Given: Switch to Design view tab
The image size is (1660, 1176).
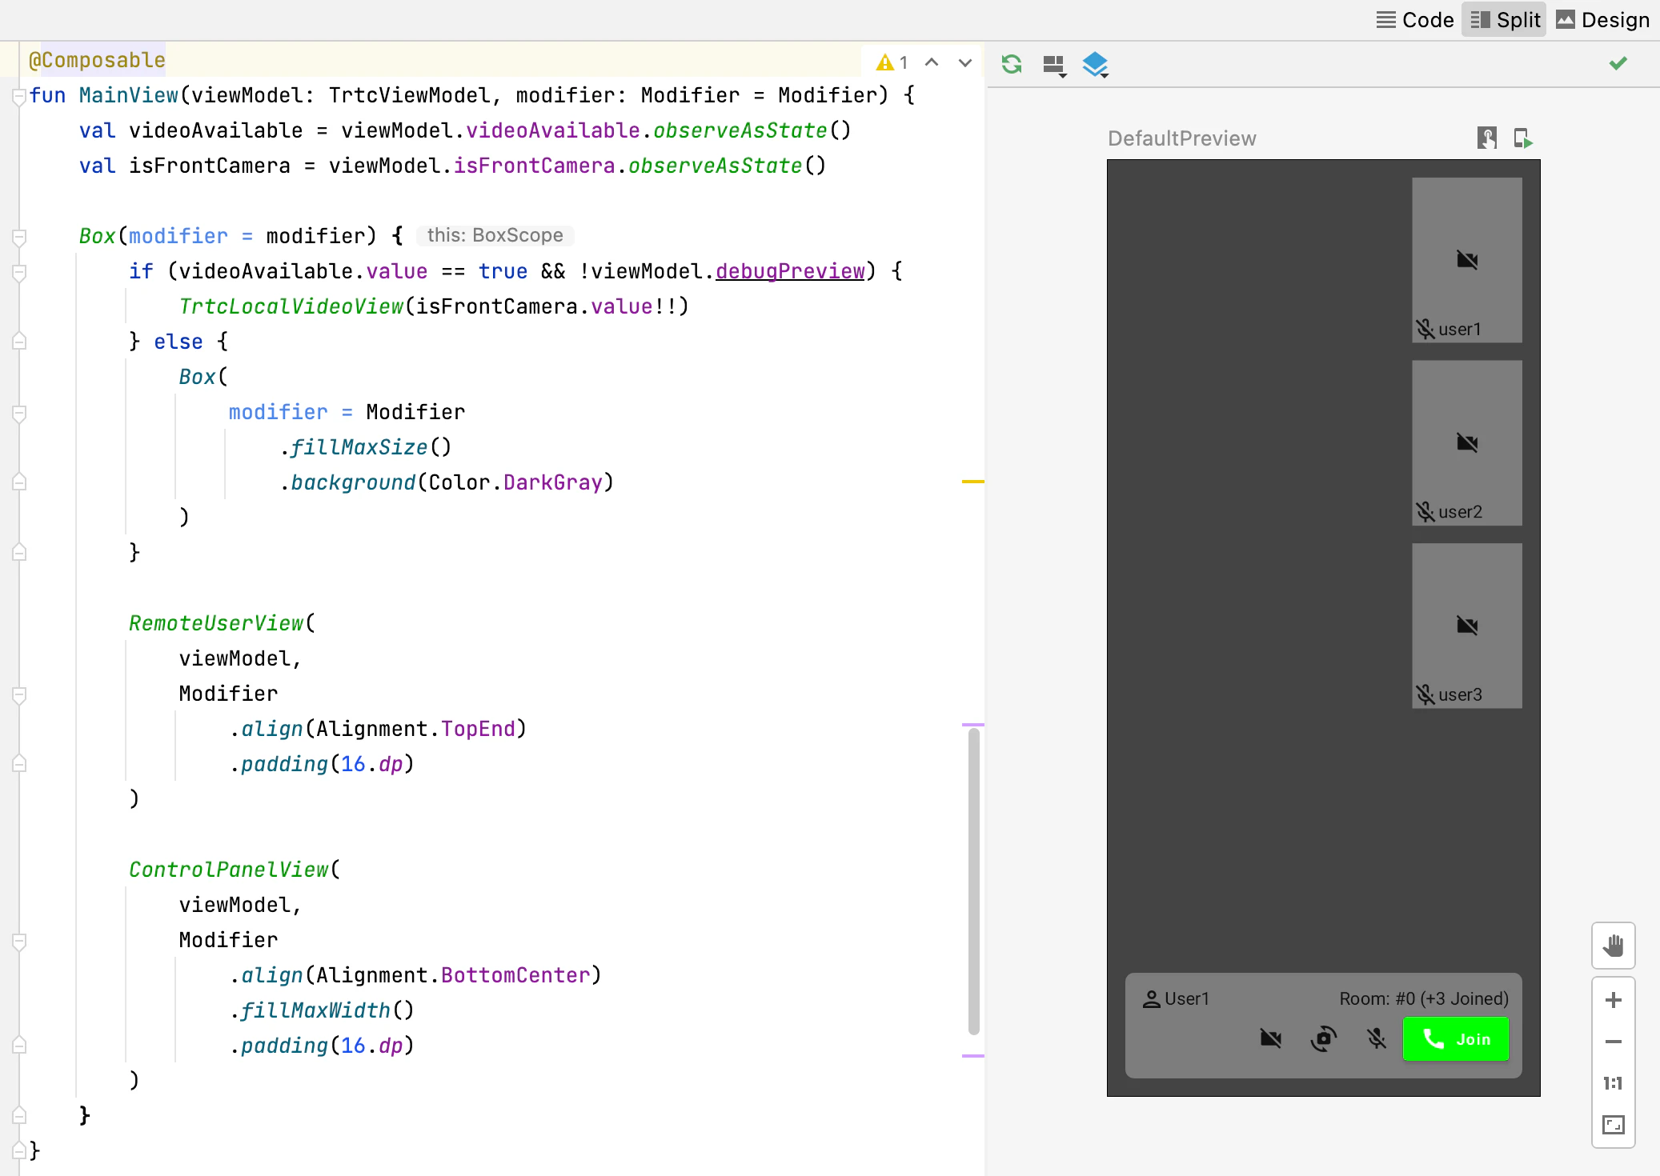Looking at the screenshot, I should 1602,20.
